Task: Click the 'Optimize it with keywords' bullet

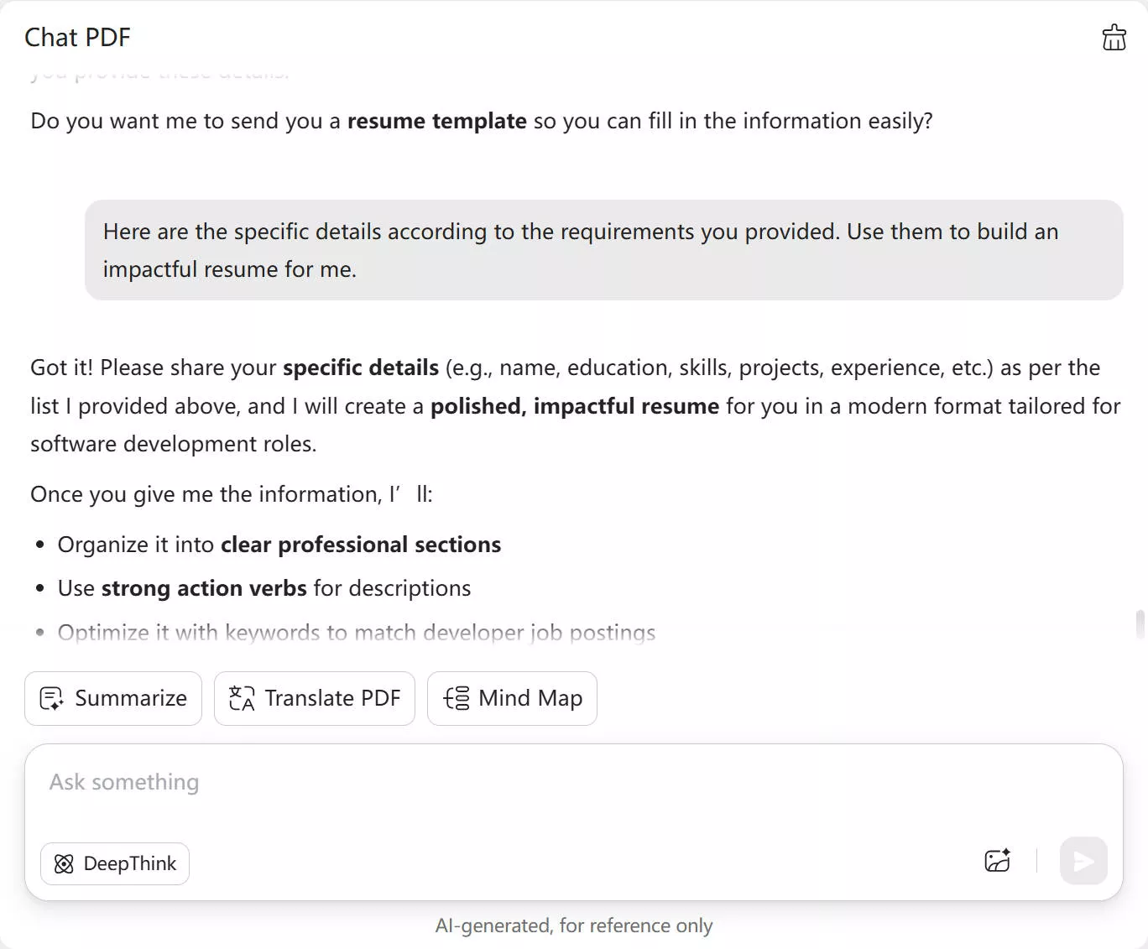Action: point(356,632)
